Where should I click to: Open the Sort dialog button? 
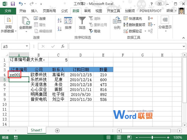[x=68, y=23]
